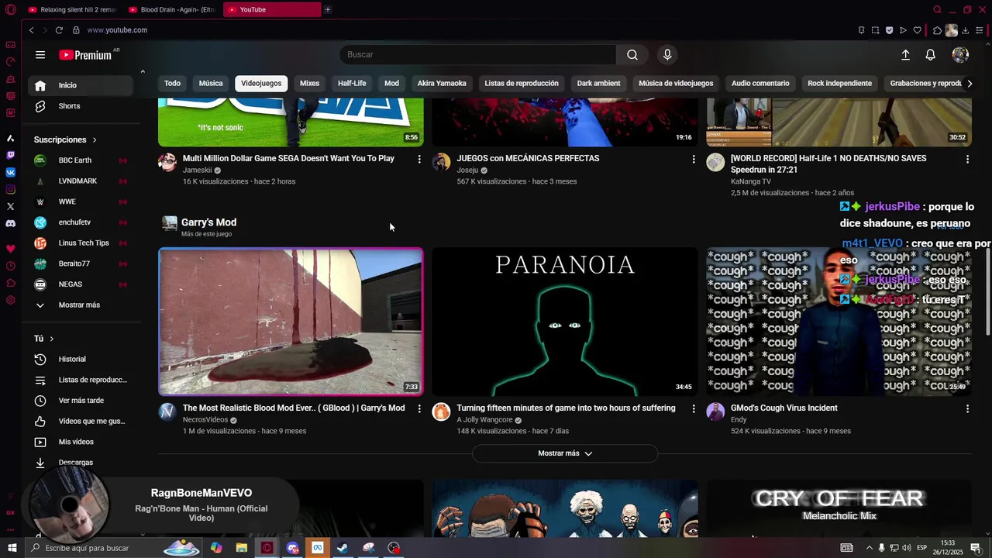Select the Música filter chip
Screen dimensions: 992x558
pyautogui.click(x=211, y=84)
